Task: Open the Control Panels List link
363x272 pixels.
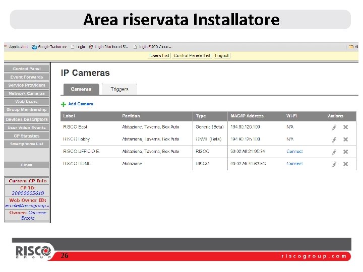Action: click(x=192, y=55)
